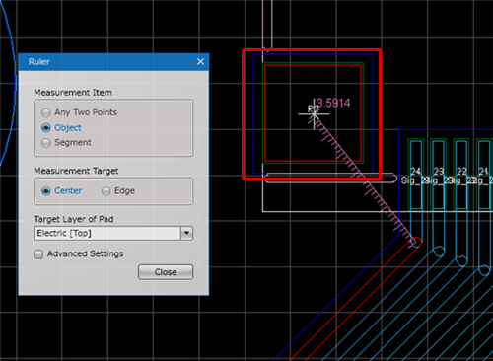This screenshot has height=361, width=493.
Task: Click the Close button in Ruler dialog
Action: [166, 272]
